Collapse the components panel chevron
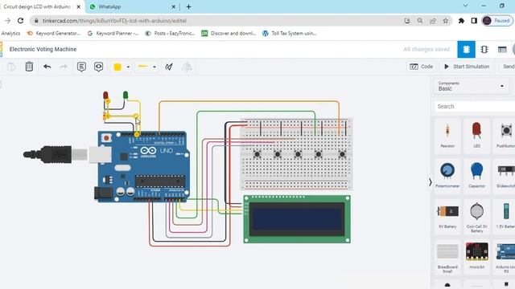 (431, 182)
